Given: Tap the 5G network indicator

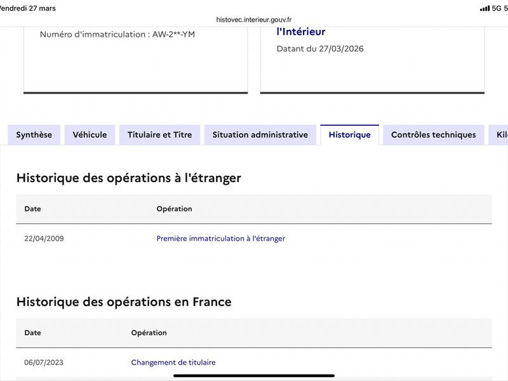Looking at the screenshot, I should 497,8.
